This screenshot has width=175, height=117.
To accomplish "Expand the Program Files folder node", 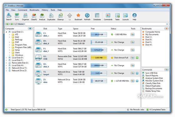I will tap(10, 45).
